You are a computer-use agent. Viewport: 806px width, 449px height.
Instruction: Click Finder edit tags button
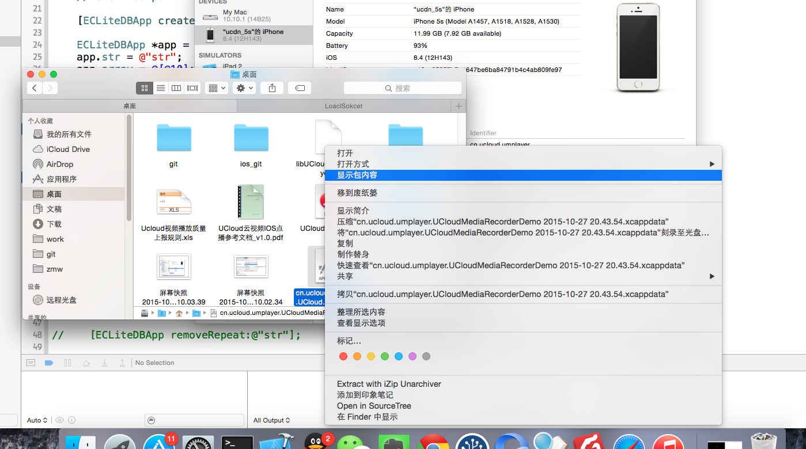click(x=300, y=88)
